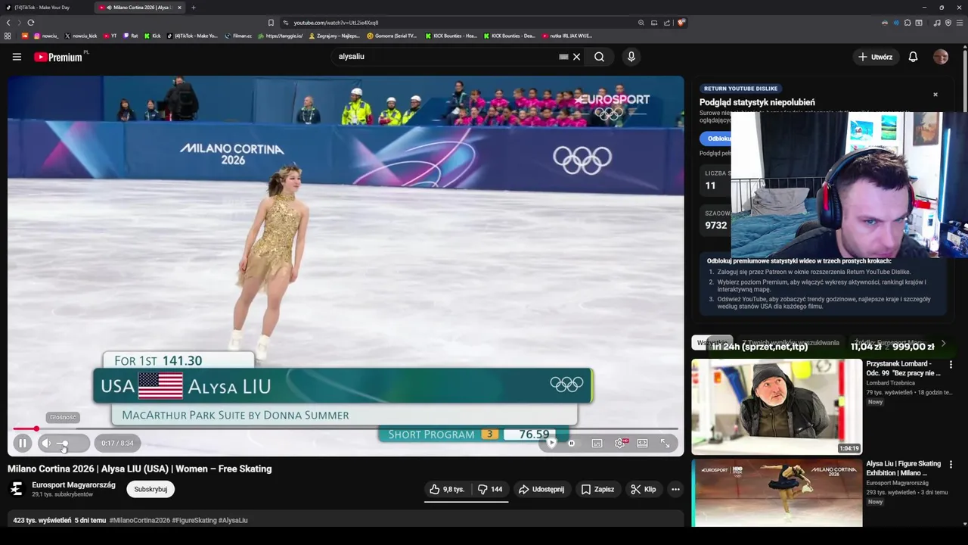The height and width of the screenshot is (545, 968).
Task: Adjust the volume slider knob
Action: [x=64, y=444]
